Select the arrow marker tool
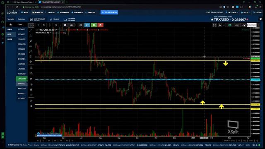Image resolution: width=265 pixels, height=149 pixels. (31, 62)
